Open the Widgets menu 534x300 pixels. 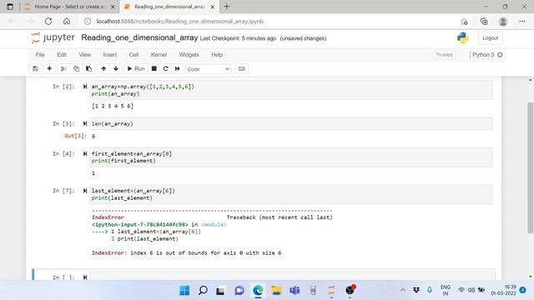pos(189,55)
